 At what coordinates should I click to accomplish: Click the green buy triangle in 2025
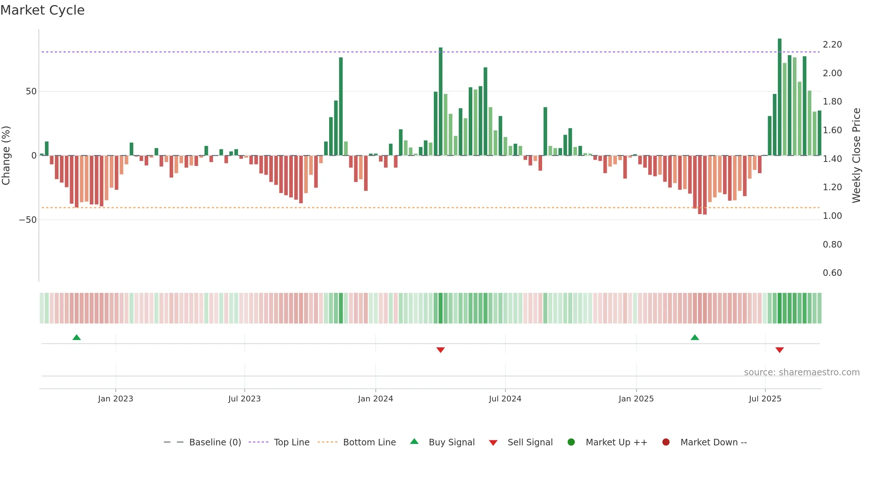point(695,338)
